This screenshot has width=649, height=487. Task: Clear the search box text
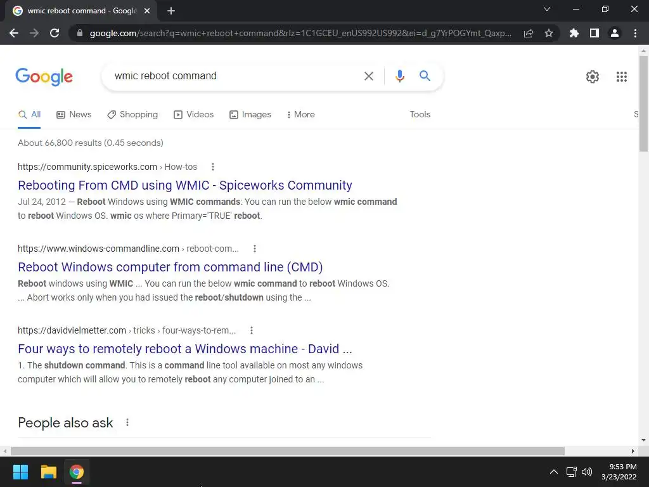click(x=368, y=76)
